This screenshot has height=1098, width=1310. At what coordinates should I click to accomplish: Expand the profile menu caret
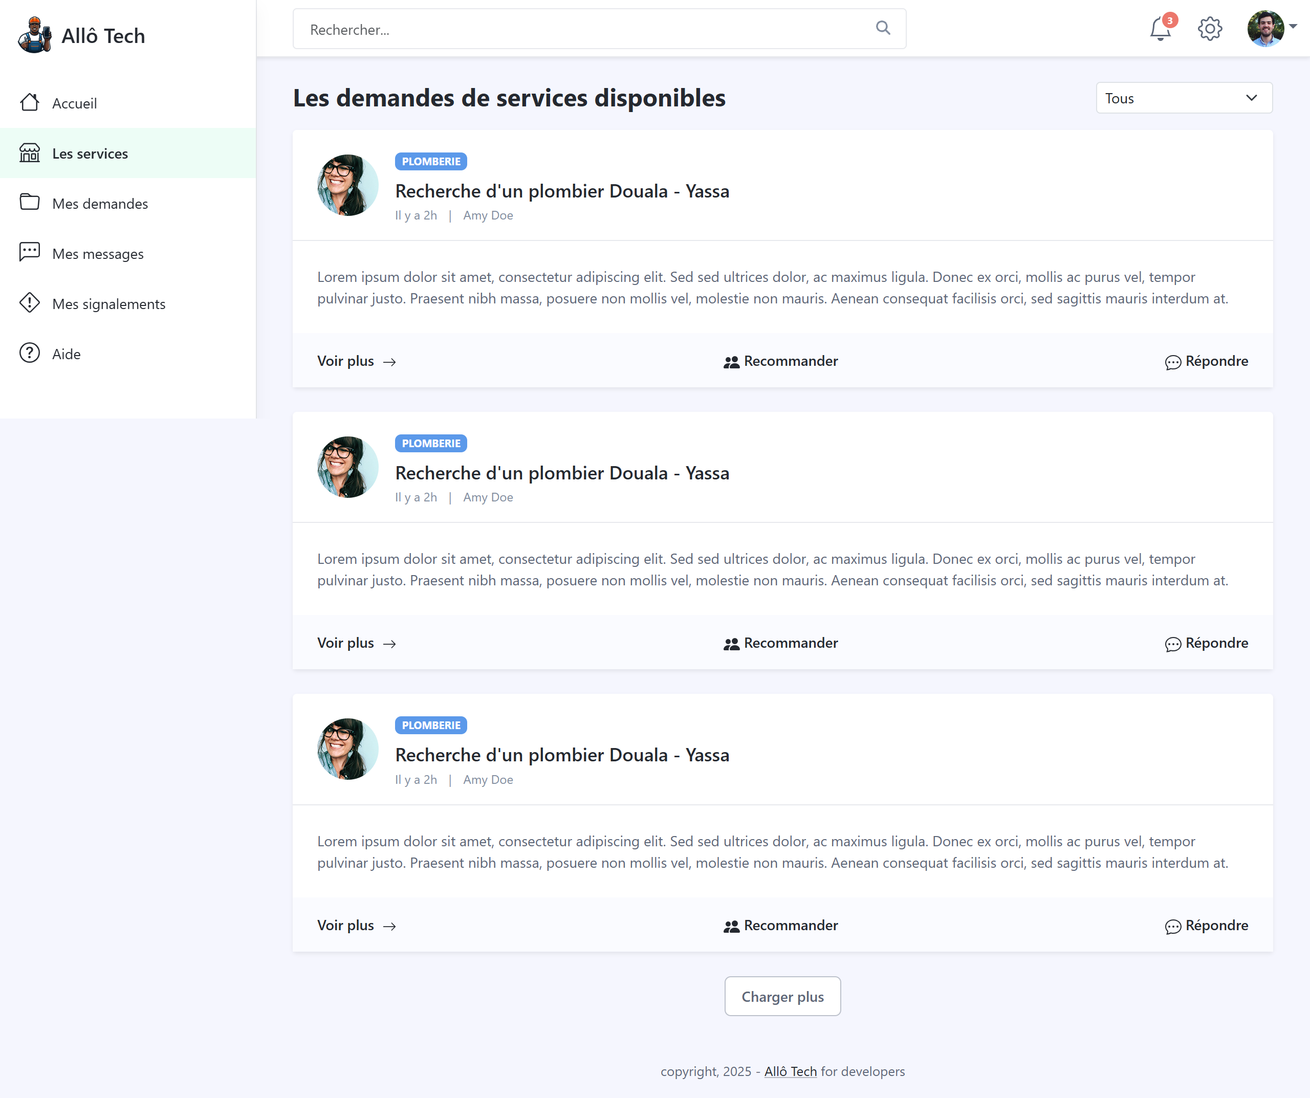(1293, 26)
